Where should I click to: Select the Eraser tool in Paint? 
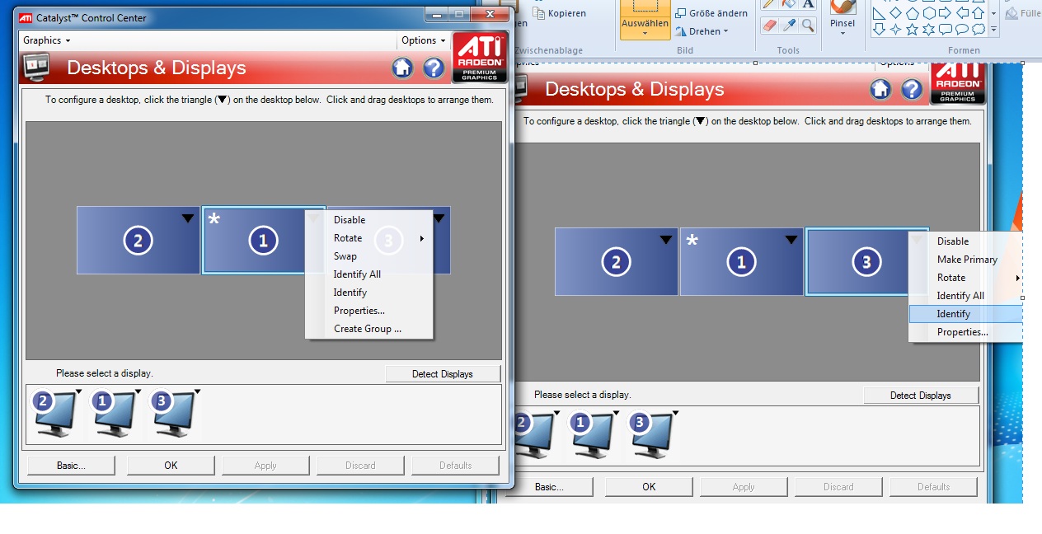770,26
